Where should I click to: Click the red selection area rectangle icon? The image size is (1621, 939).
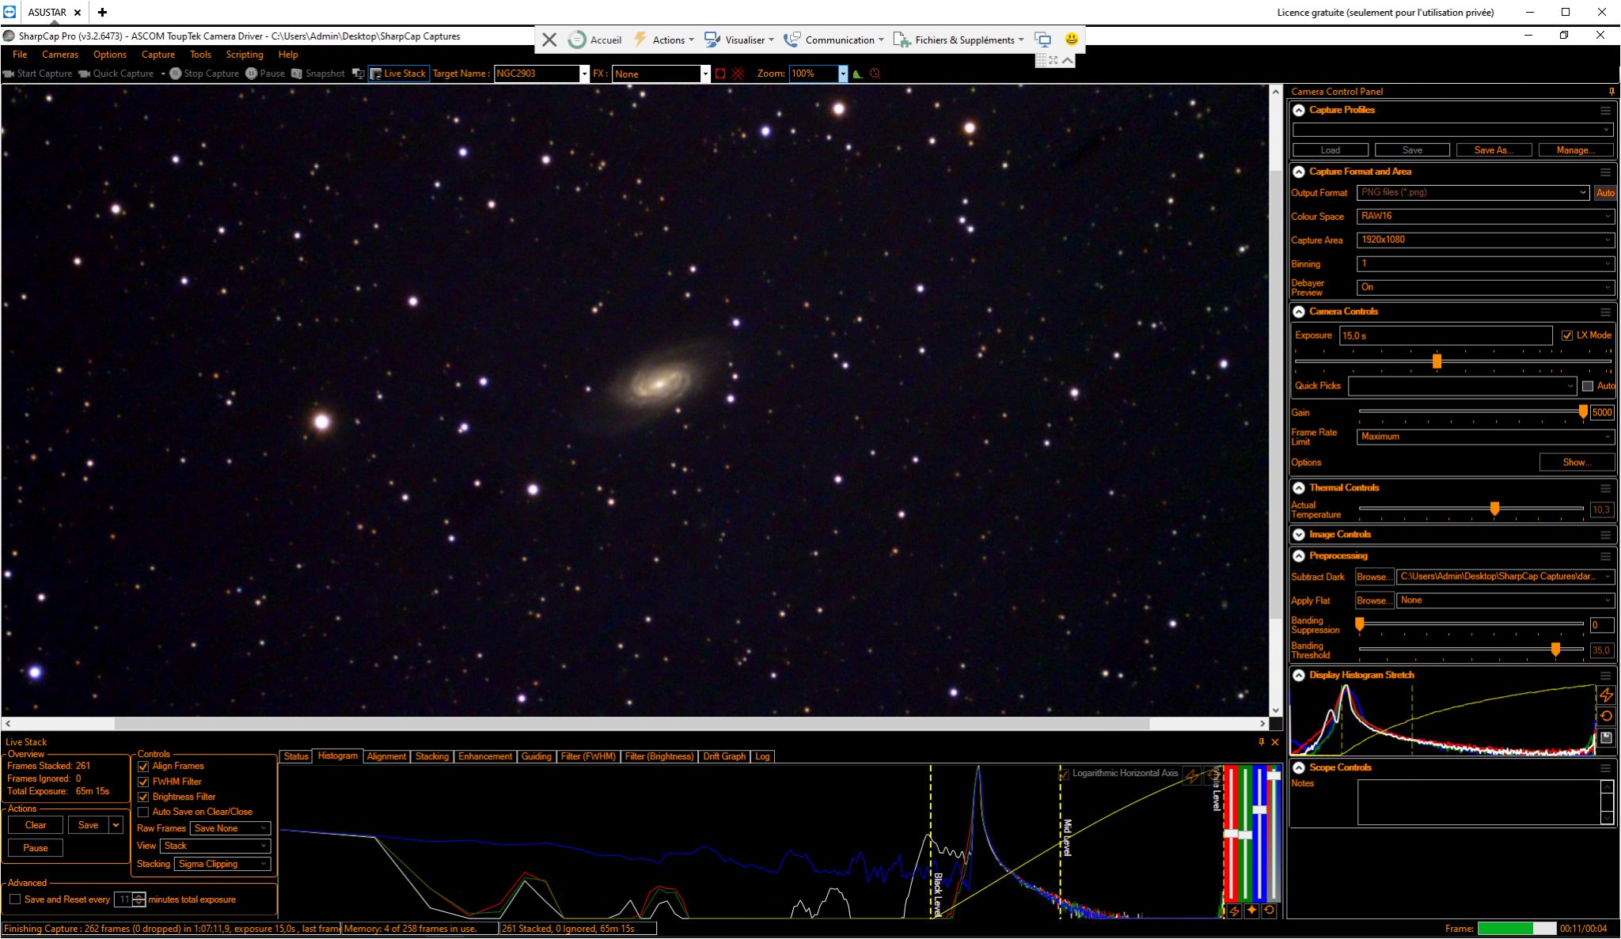(x=720, y=74)
